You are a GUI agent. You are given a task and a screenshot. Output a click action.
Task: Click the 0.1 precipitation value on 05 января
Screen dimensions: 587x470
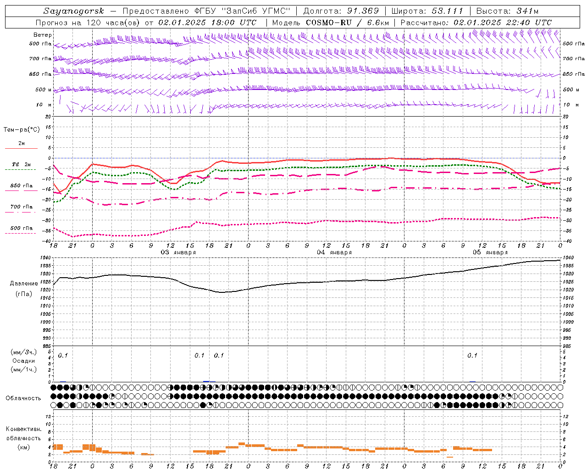pyautogui.click(x=472, y=355)
